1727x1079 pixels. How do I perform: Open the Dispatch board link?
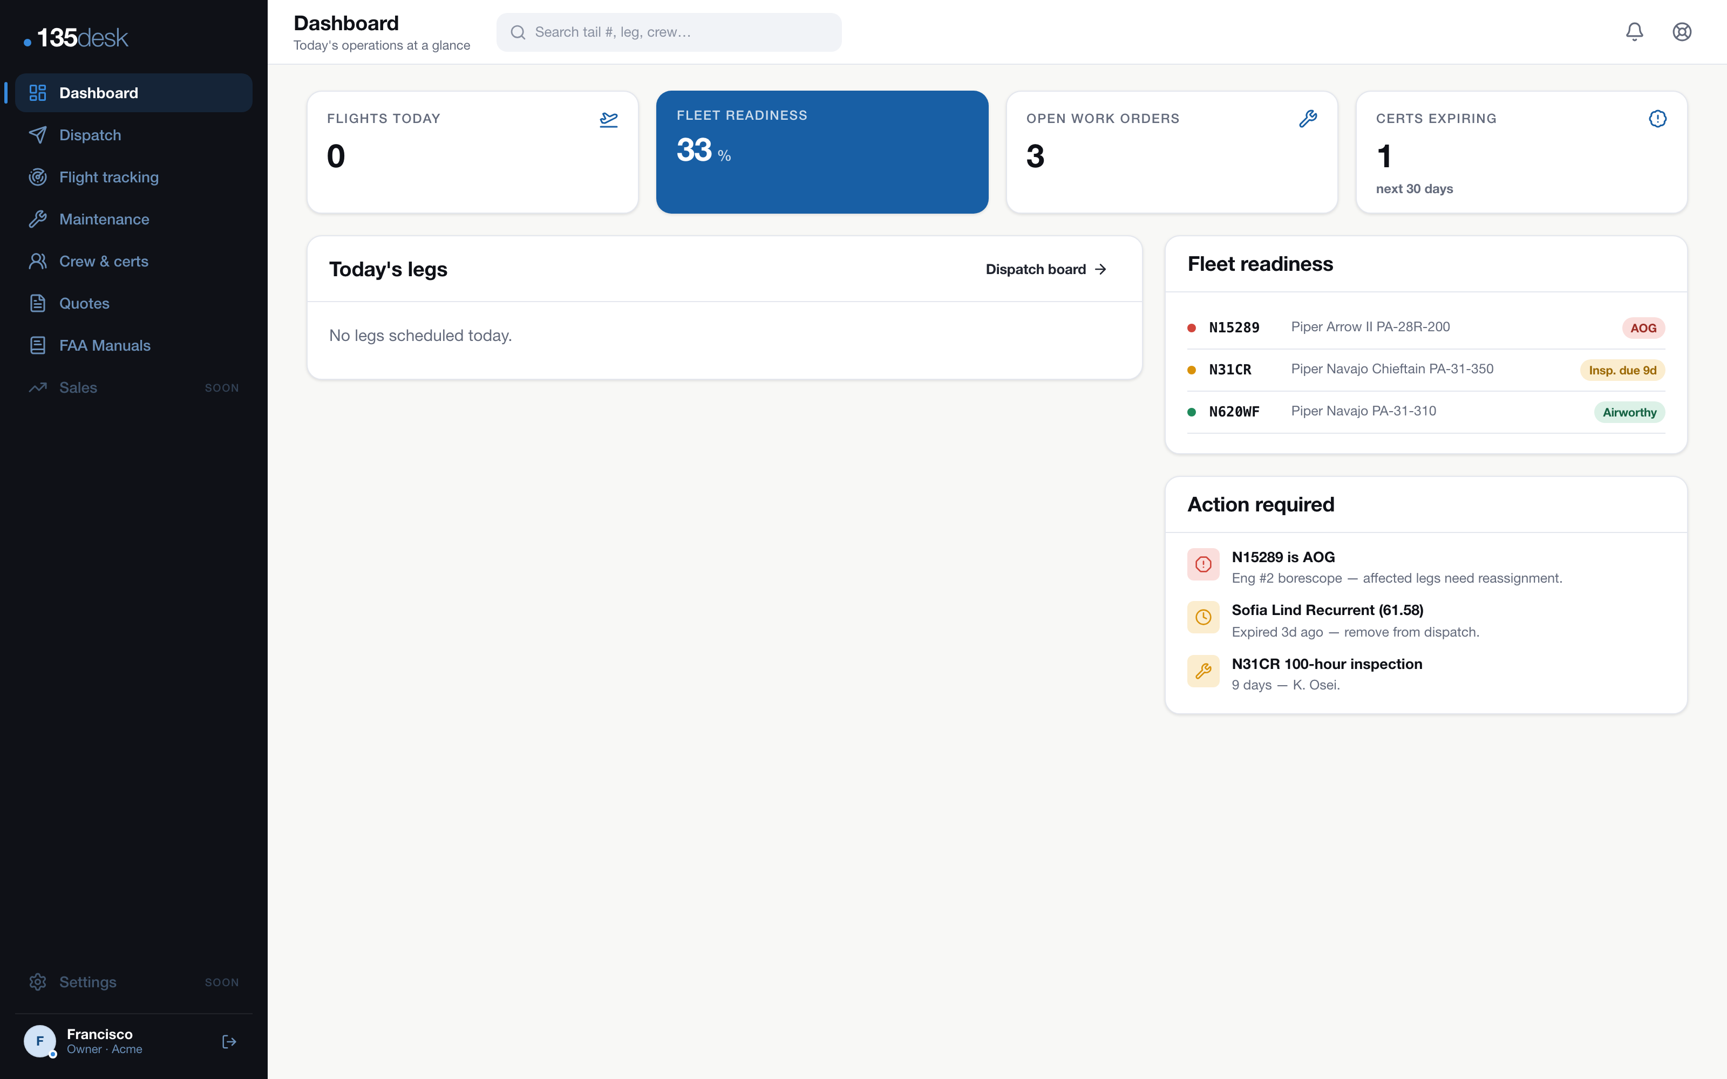tap(1046, 269)
